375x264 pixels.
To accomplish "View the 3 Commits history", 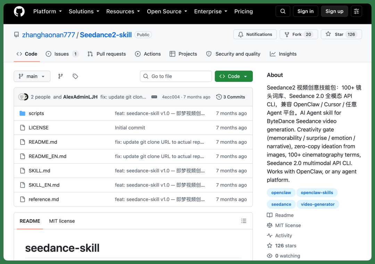I will click(x=231, y=97).
